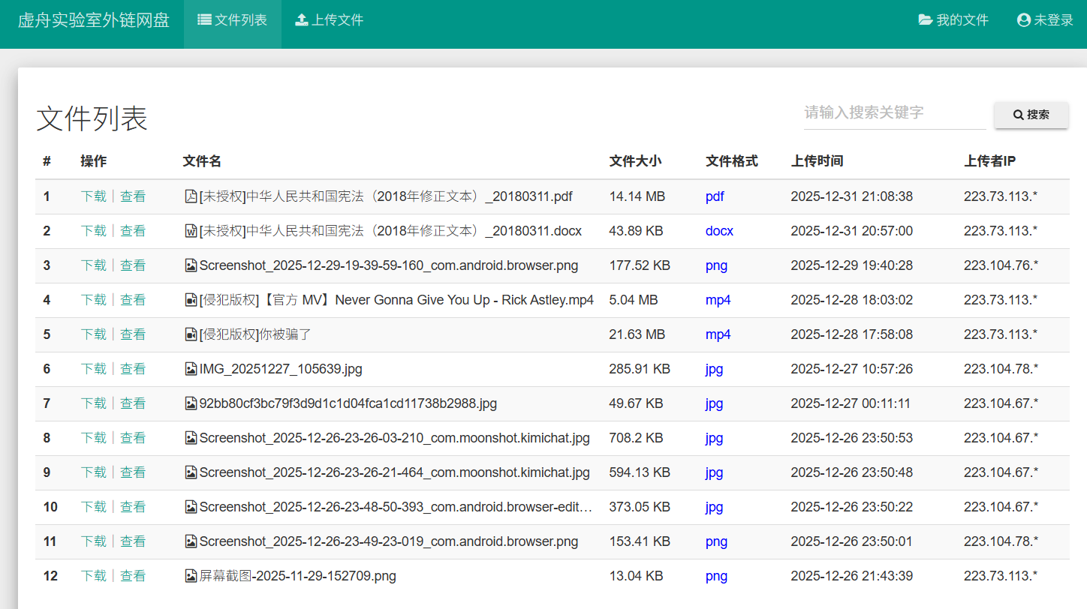Click the PDF file icon in row 1
Viewport: 1087px width, 609px height.
pos(191,196)
